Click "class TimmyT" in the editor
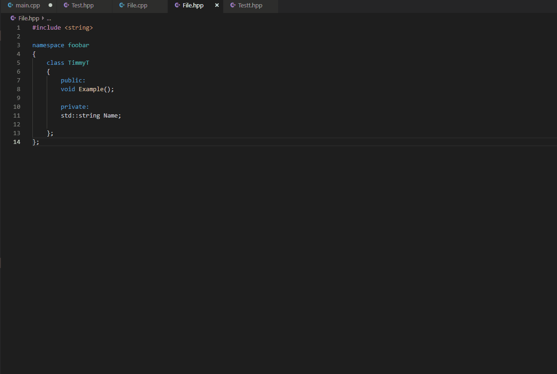This screenshot has height=374, width=557. [68, 62]
